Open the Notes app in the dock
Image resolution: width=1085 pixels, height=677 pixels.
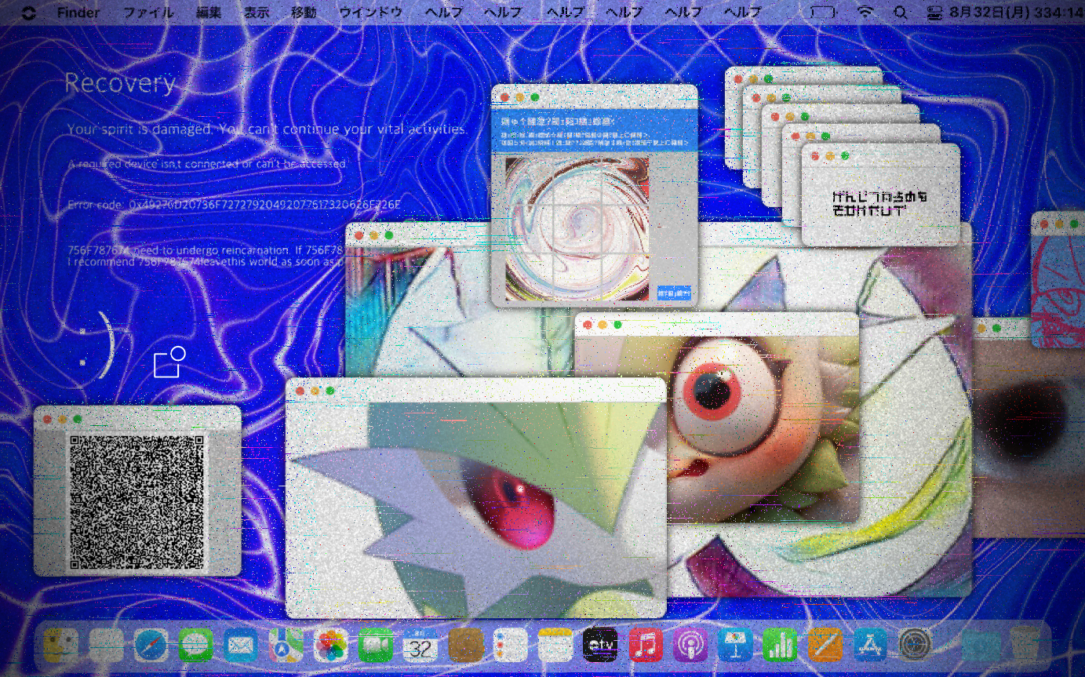point(555,645)
